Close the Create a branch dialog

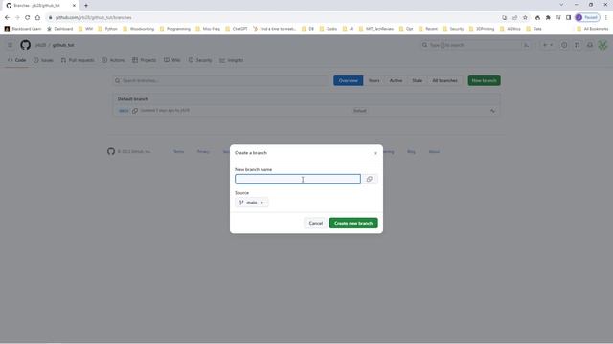click(375, 153)
